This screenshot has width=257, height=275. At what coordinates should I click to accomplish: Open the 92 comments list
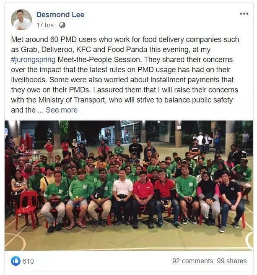(x=192, y=261)
